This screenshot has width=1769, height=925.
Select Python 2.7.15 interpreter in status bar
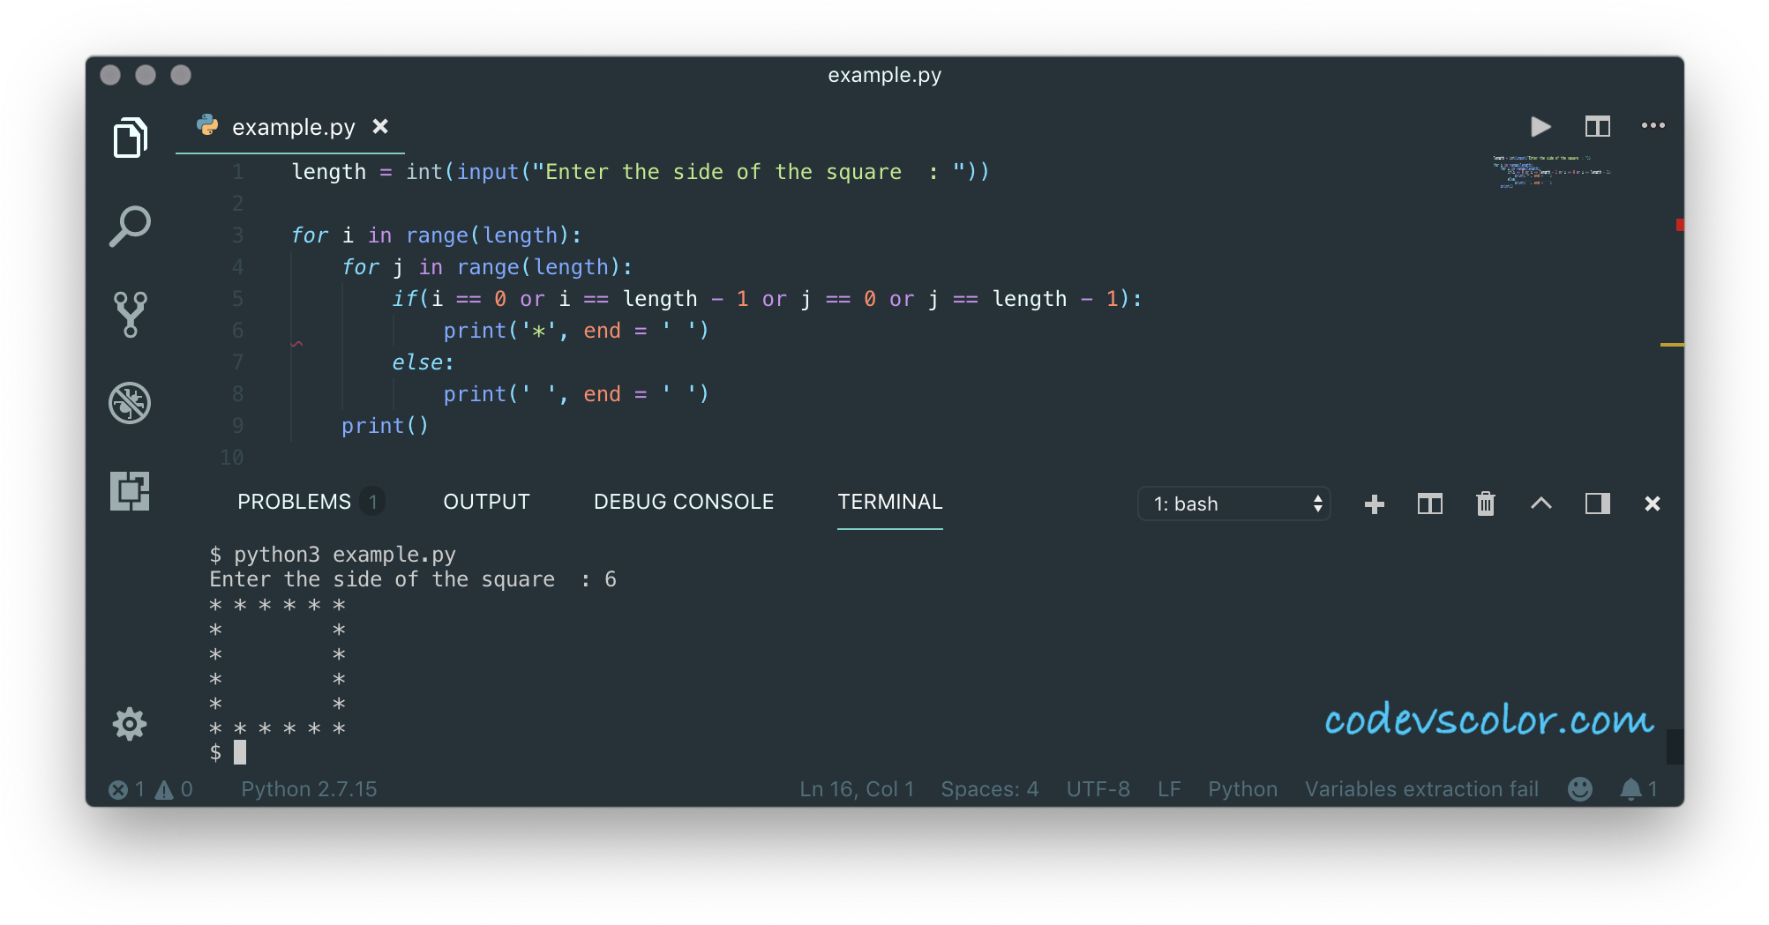(x=309, y=789)
